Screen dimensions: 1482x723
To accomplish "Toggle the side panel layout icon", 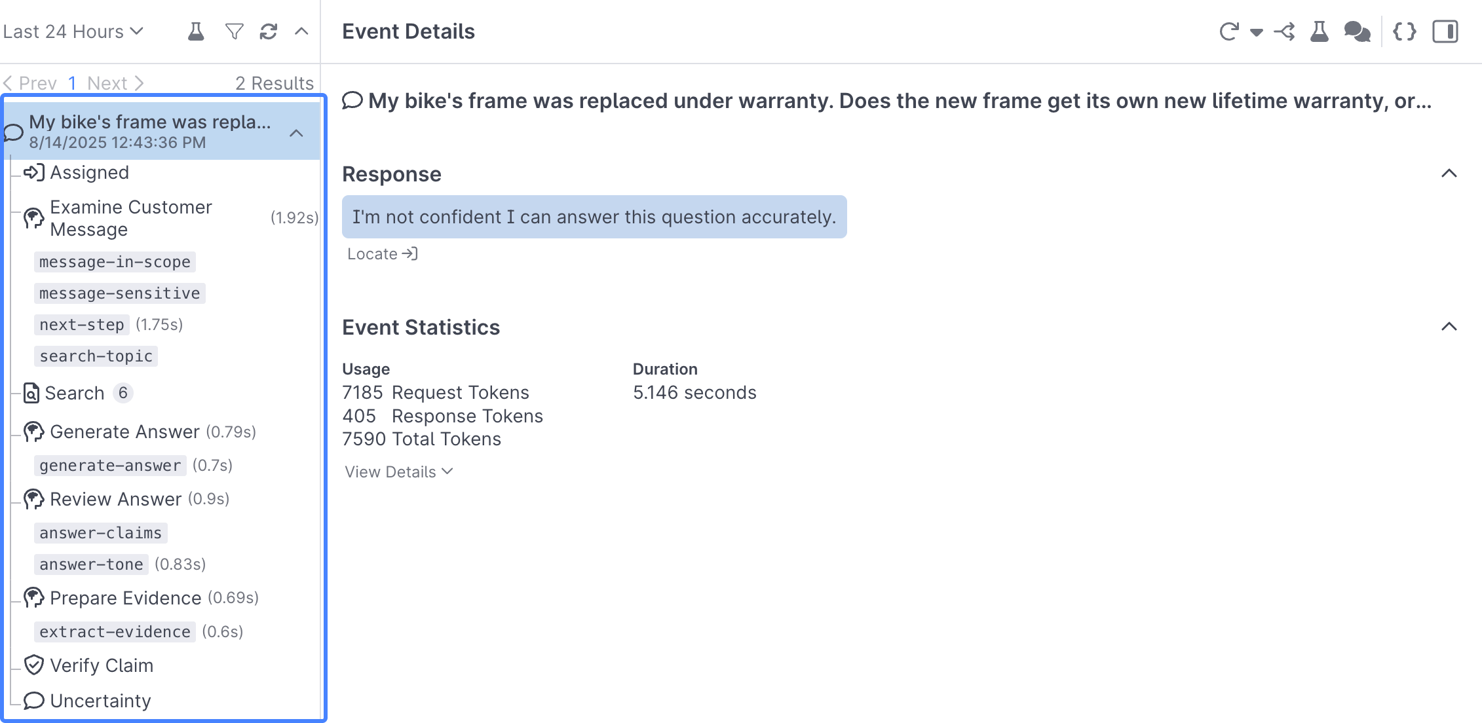I will [1445, 31].
